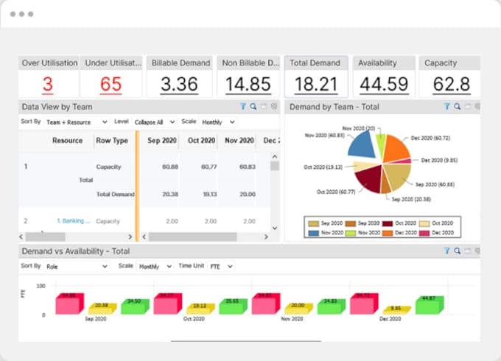Open the 1. Banking resource link
Screen dimensions: 501x361
click(x=73, y=221)
